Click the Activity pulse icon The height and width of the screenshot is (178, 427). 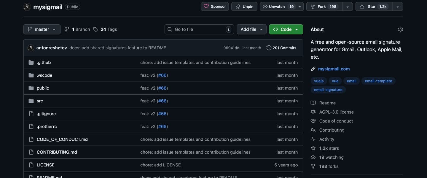coord(313,139)
